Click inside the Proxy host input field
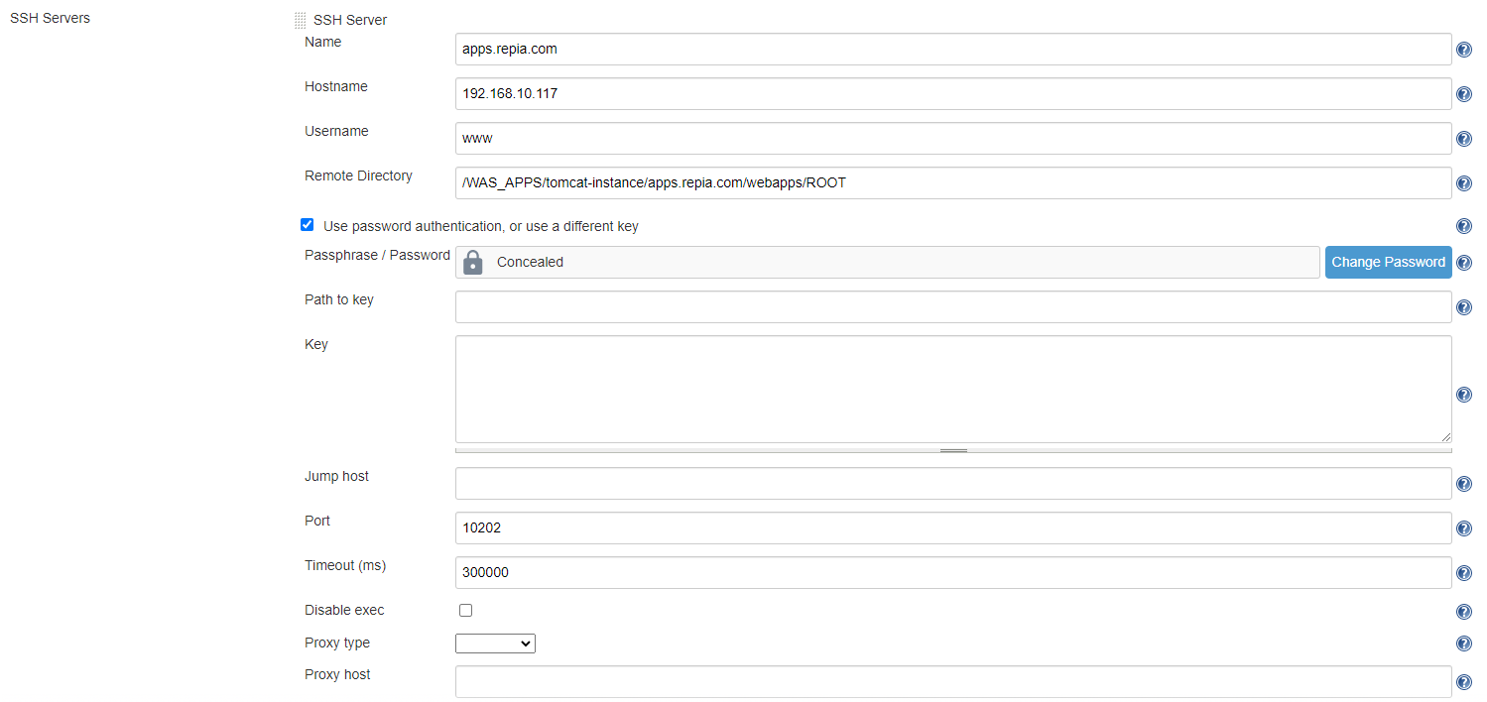1487x702 pixels. pos(952,682)
